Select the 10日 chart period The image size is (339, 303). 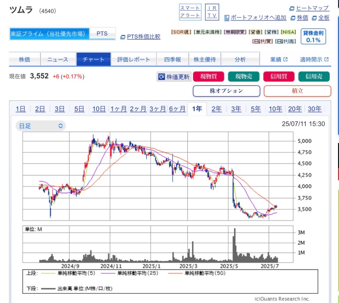(x=99, y=109)
